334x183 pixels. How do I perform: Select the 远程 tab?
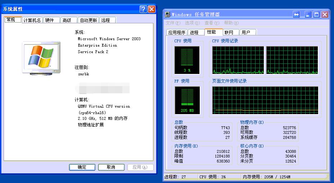[x=107, y=20]
